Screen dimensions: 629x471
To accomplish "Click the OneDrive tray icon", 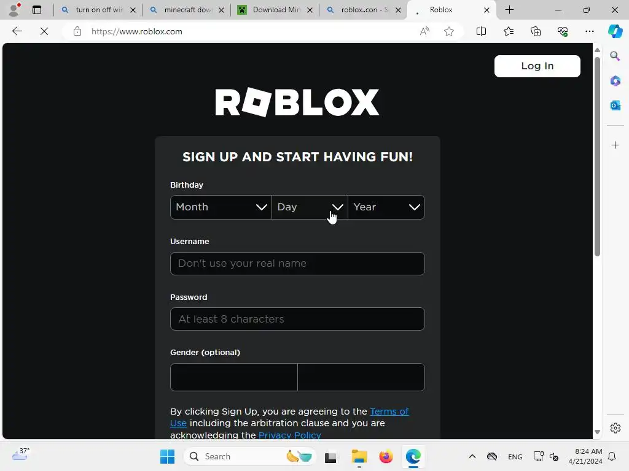I will [x=492, y=456].
